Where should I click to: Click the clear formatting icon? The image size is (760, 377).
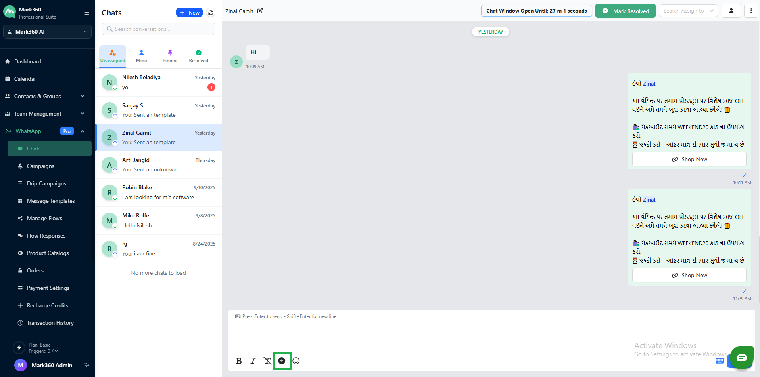point(267,361)
